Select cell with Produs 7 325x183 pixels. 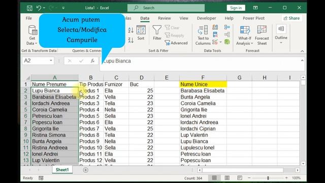(91, 129)
